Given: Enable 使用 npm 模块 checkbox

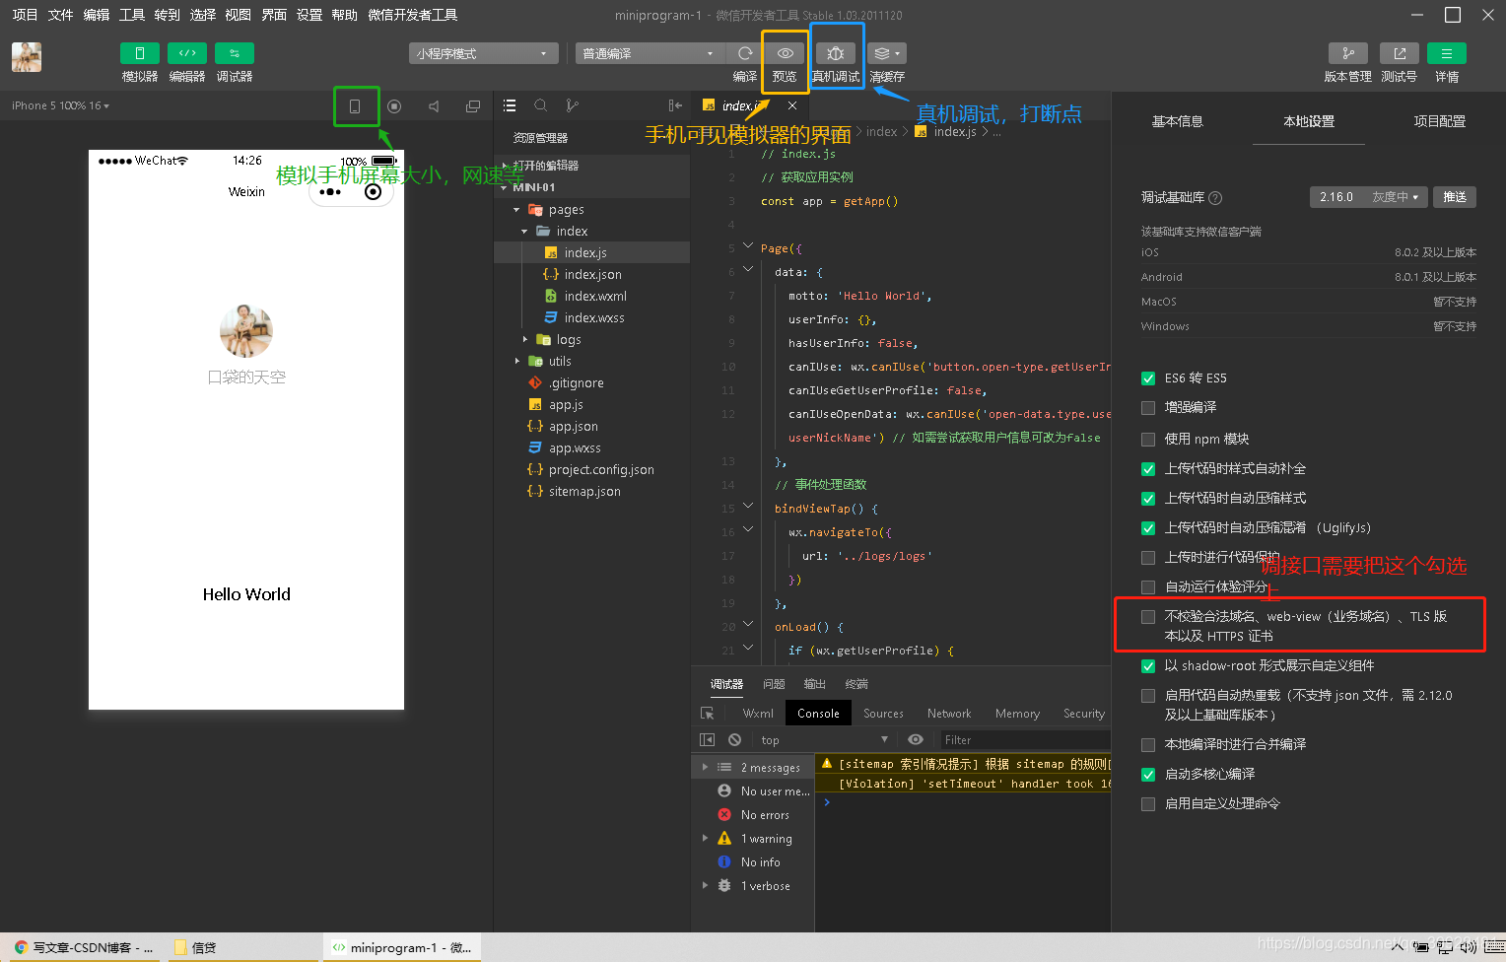Looking at the screenshot, I should [1148, 440].
